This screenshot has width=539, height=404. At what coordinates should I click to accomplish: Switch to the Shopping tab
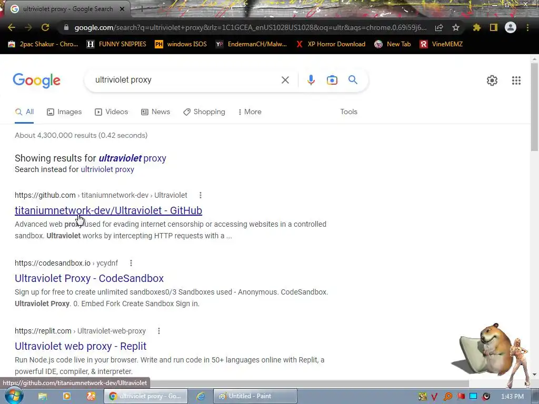point(204,112)
